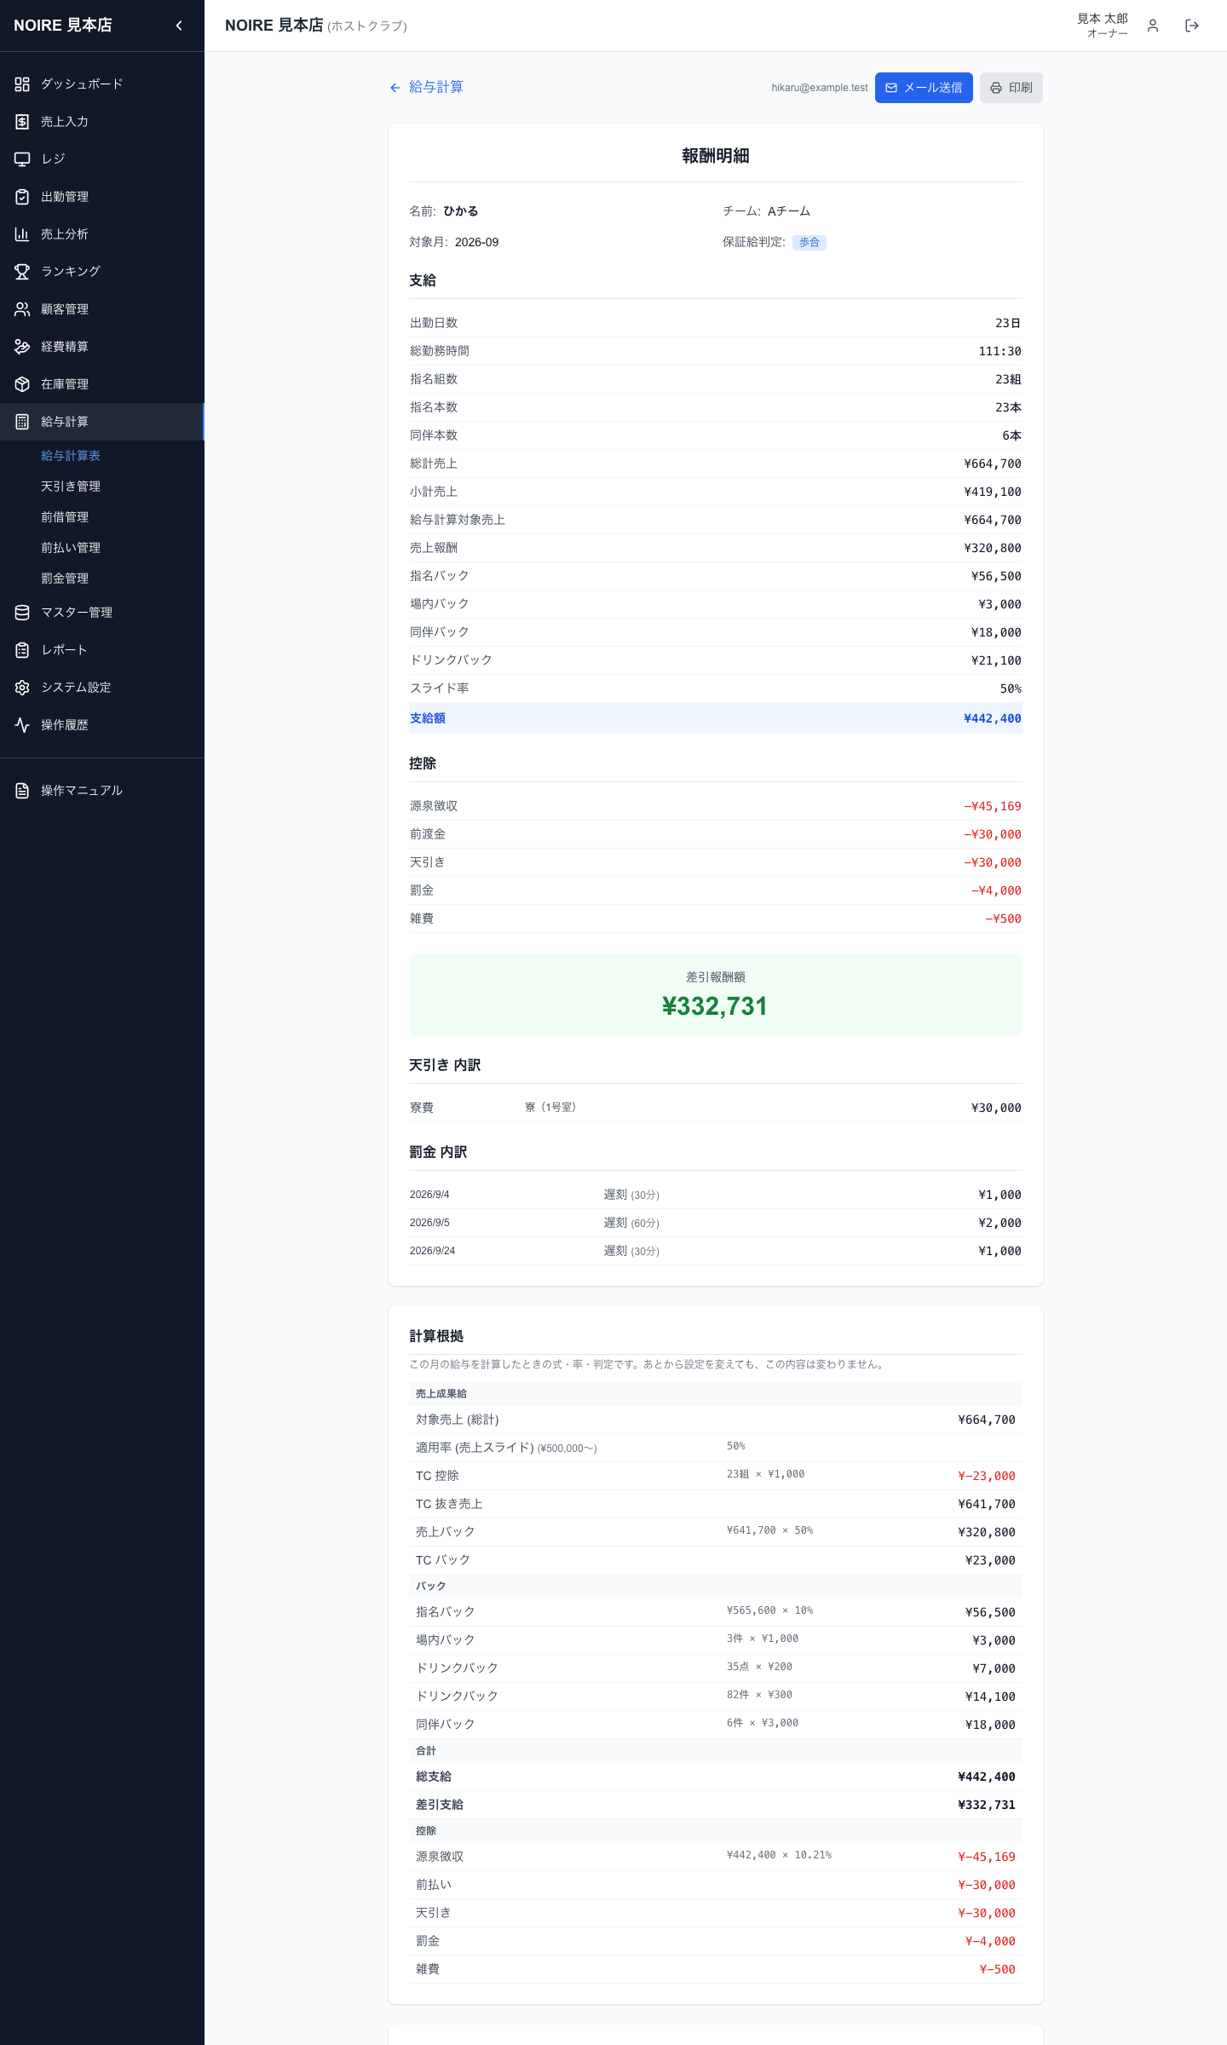Click the 支給額 value ¥442,400
This screenshot has width=1227, height=2045.
tap(993, 718)
